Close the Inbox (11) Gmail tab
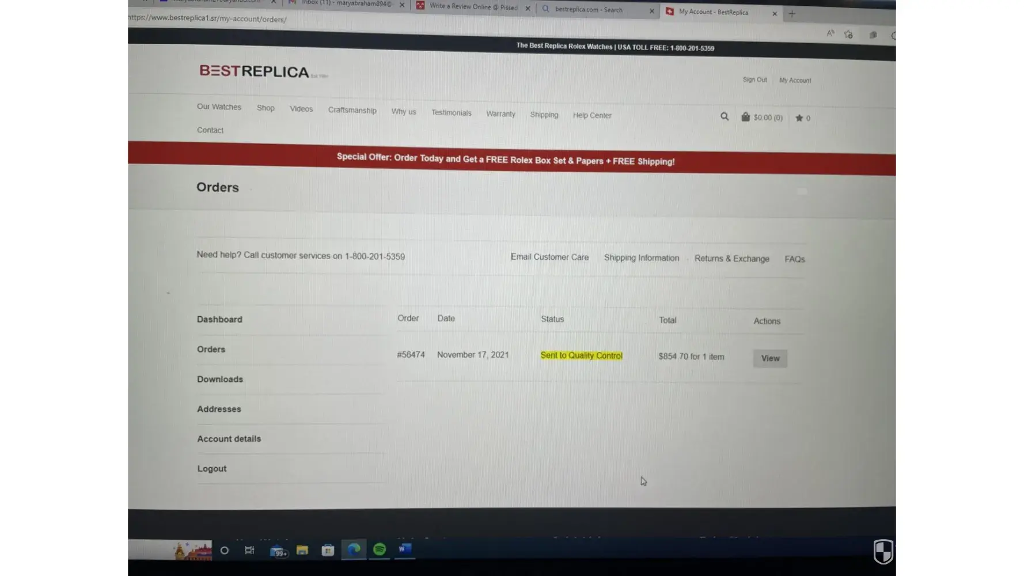 (402, 5)
